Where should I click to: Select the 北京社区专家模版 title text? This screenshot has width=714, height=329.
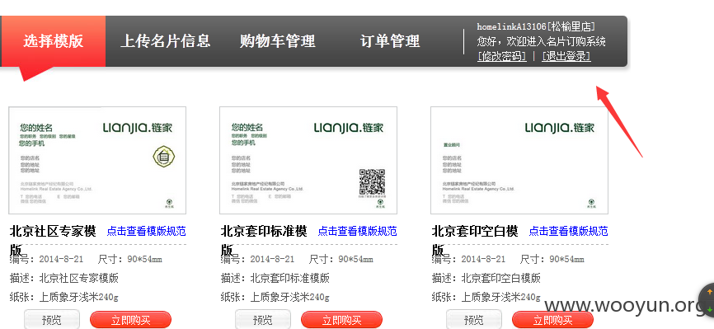coord(53,241)
